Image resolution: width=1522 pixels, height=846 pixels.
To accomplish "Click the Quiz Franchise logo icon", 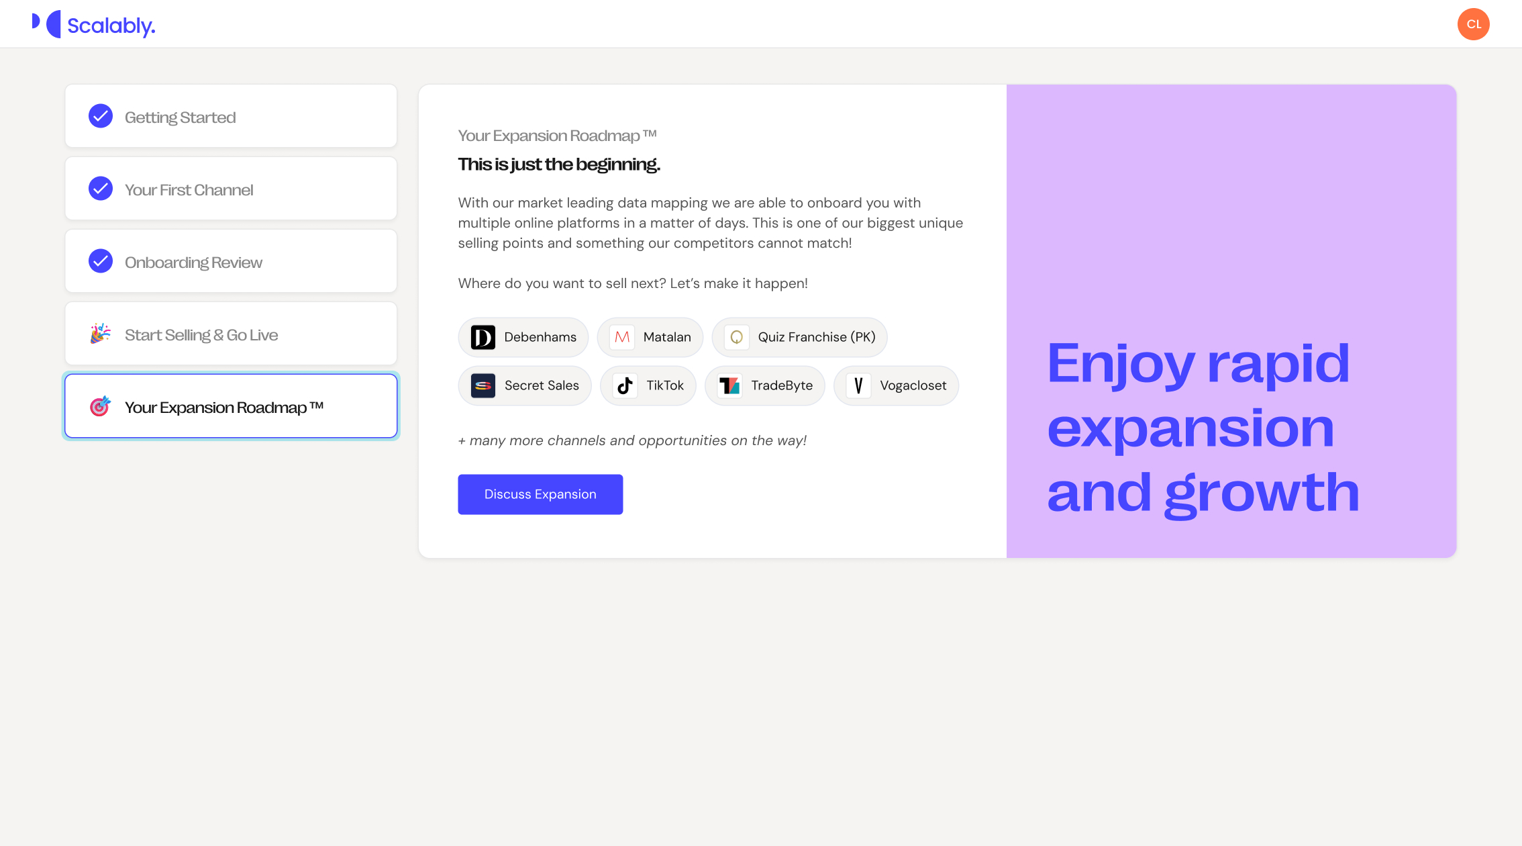I will coord(736,337).
